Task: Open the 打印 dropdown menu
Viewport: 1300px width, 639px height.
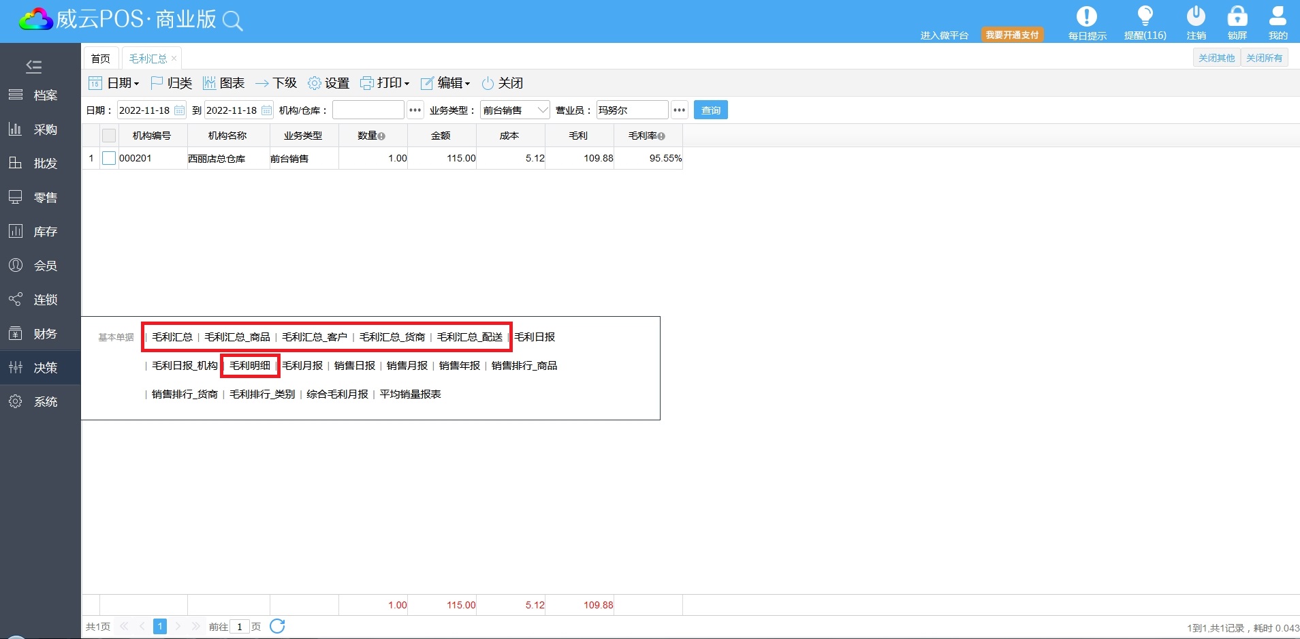Action: coord(385,83)
